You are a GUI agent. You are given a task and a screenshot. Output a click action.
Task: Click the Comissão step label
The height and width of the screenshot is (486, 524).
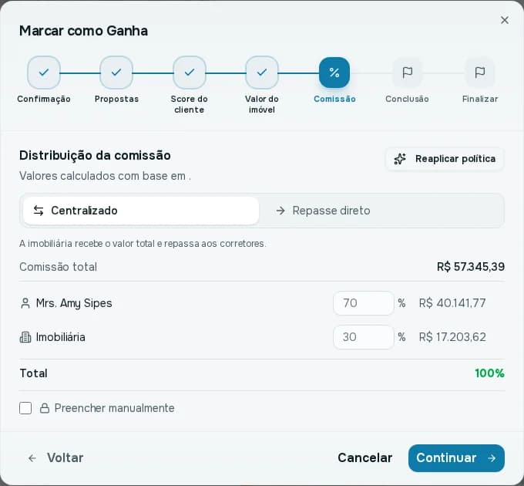(334, 99)
